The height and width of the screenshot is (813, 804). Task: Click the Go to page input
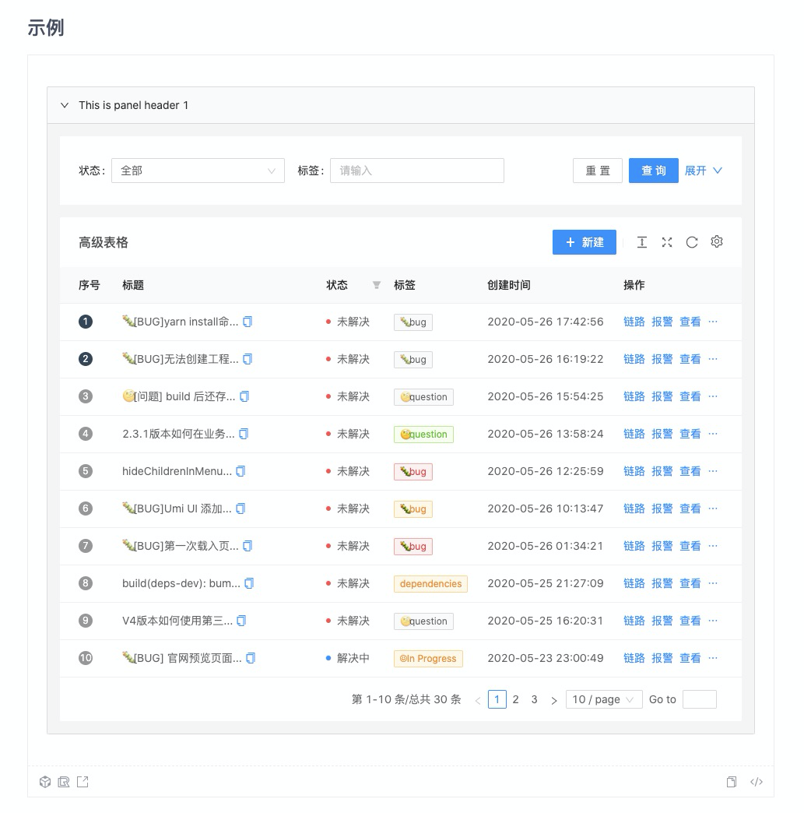pyautogui.click(x=699, y=699)
